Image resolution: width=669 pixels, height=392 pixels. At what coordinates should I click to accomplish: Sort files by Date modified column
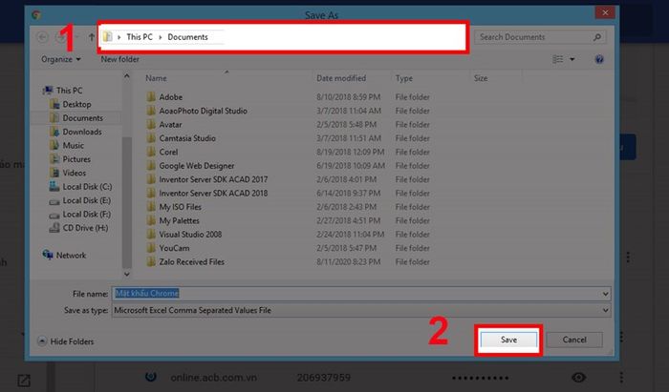point(341,78)
